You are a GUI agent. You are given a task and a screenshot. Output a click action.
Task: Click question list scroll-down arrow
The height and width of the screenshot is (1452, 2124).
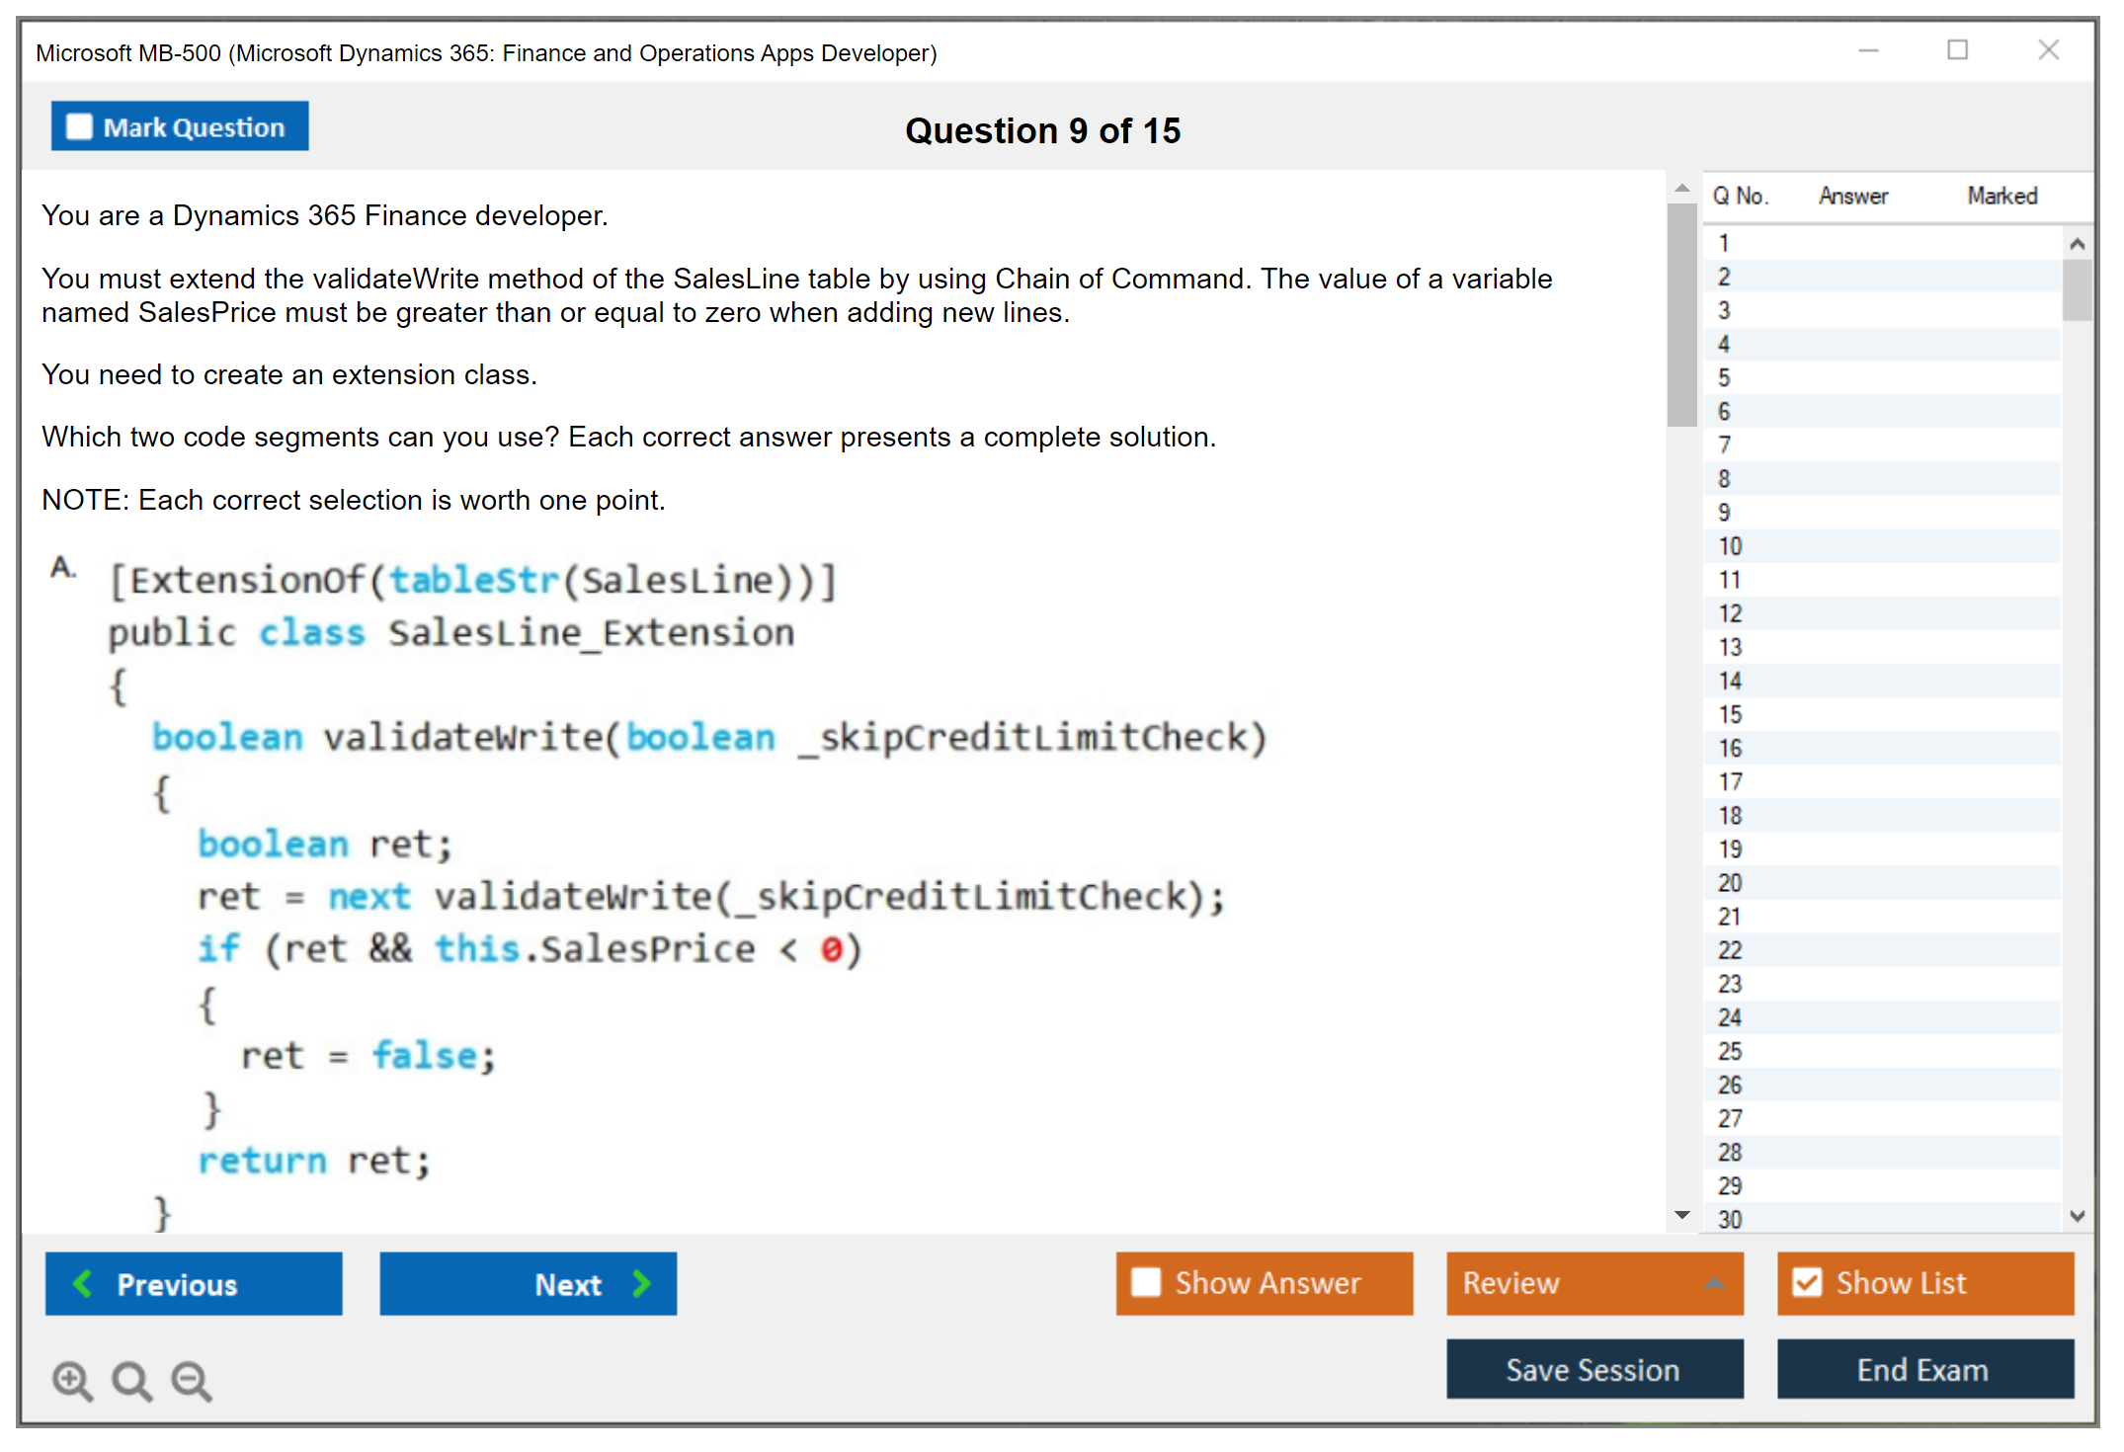2077,1216
